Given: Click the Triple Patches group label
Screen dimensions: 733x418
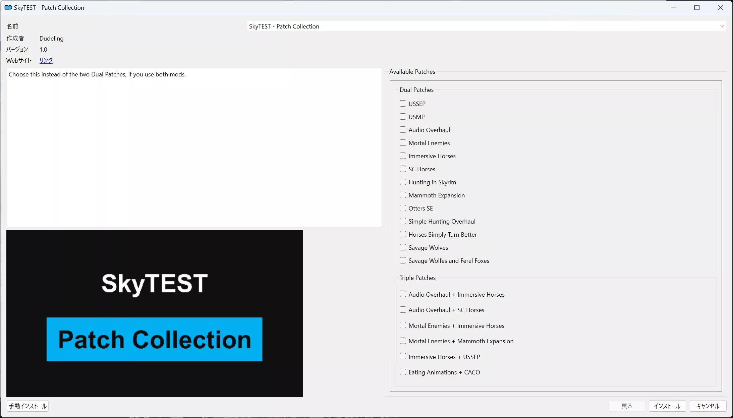Looking at the screenshot, I should click(x=417, y=278).
